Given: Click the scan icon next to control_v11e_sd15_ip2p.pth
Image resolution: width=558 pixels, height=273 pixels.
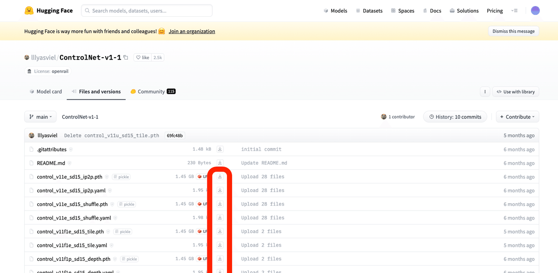Looking at the screenshot, I should [x=107, y=177].
